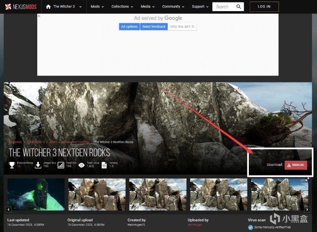Click the Total views eye icon
317x232 pixels.
pos(82,165)
